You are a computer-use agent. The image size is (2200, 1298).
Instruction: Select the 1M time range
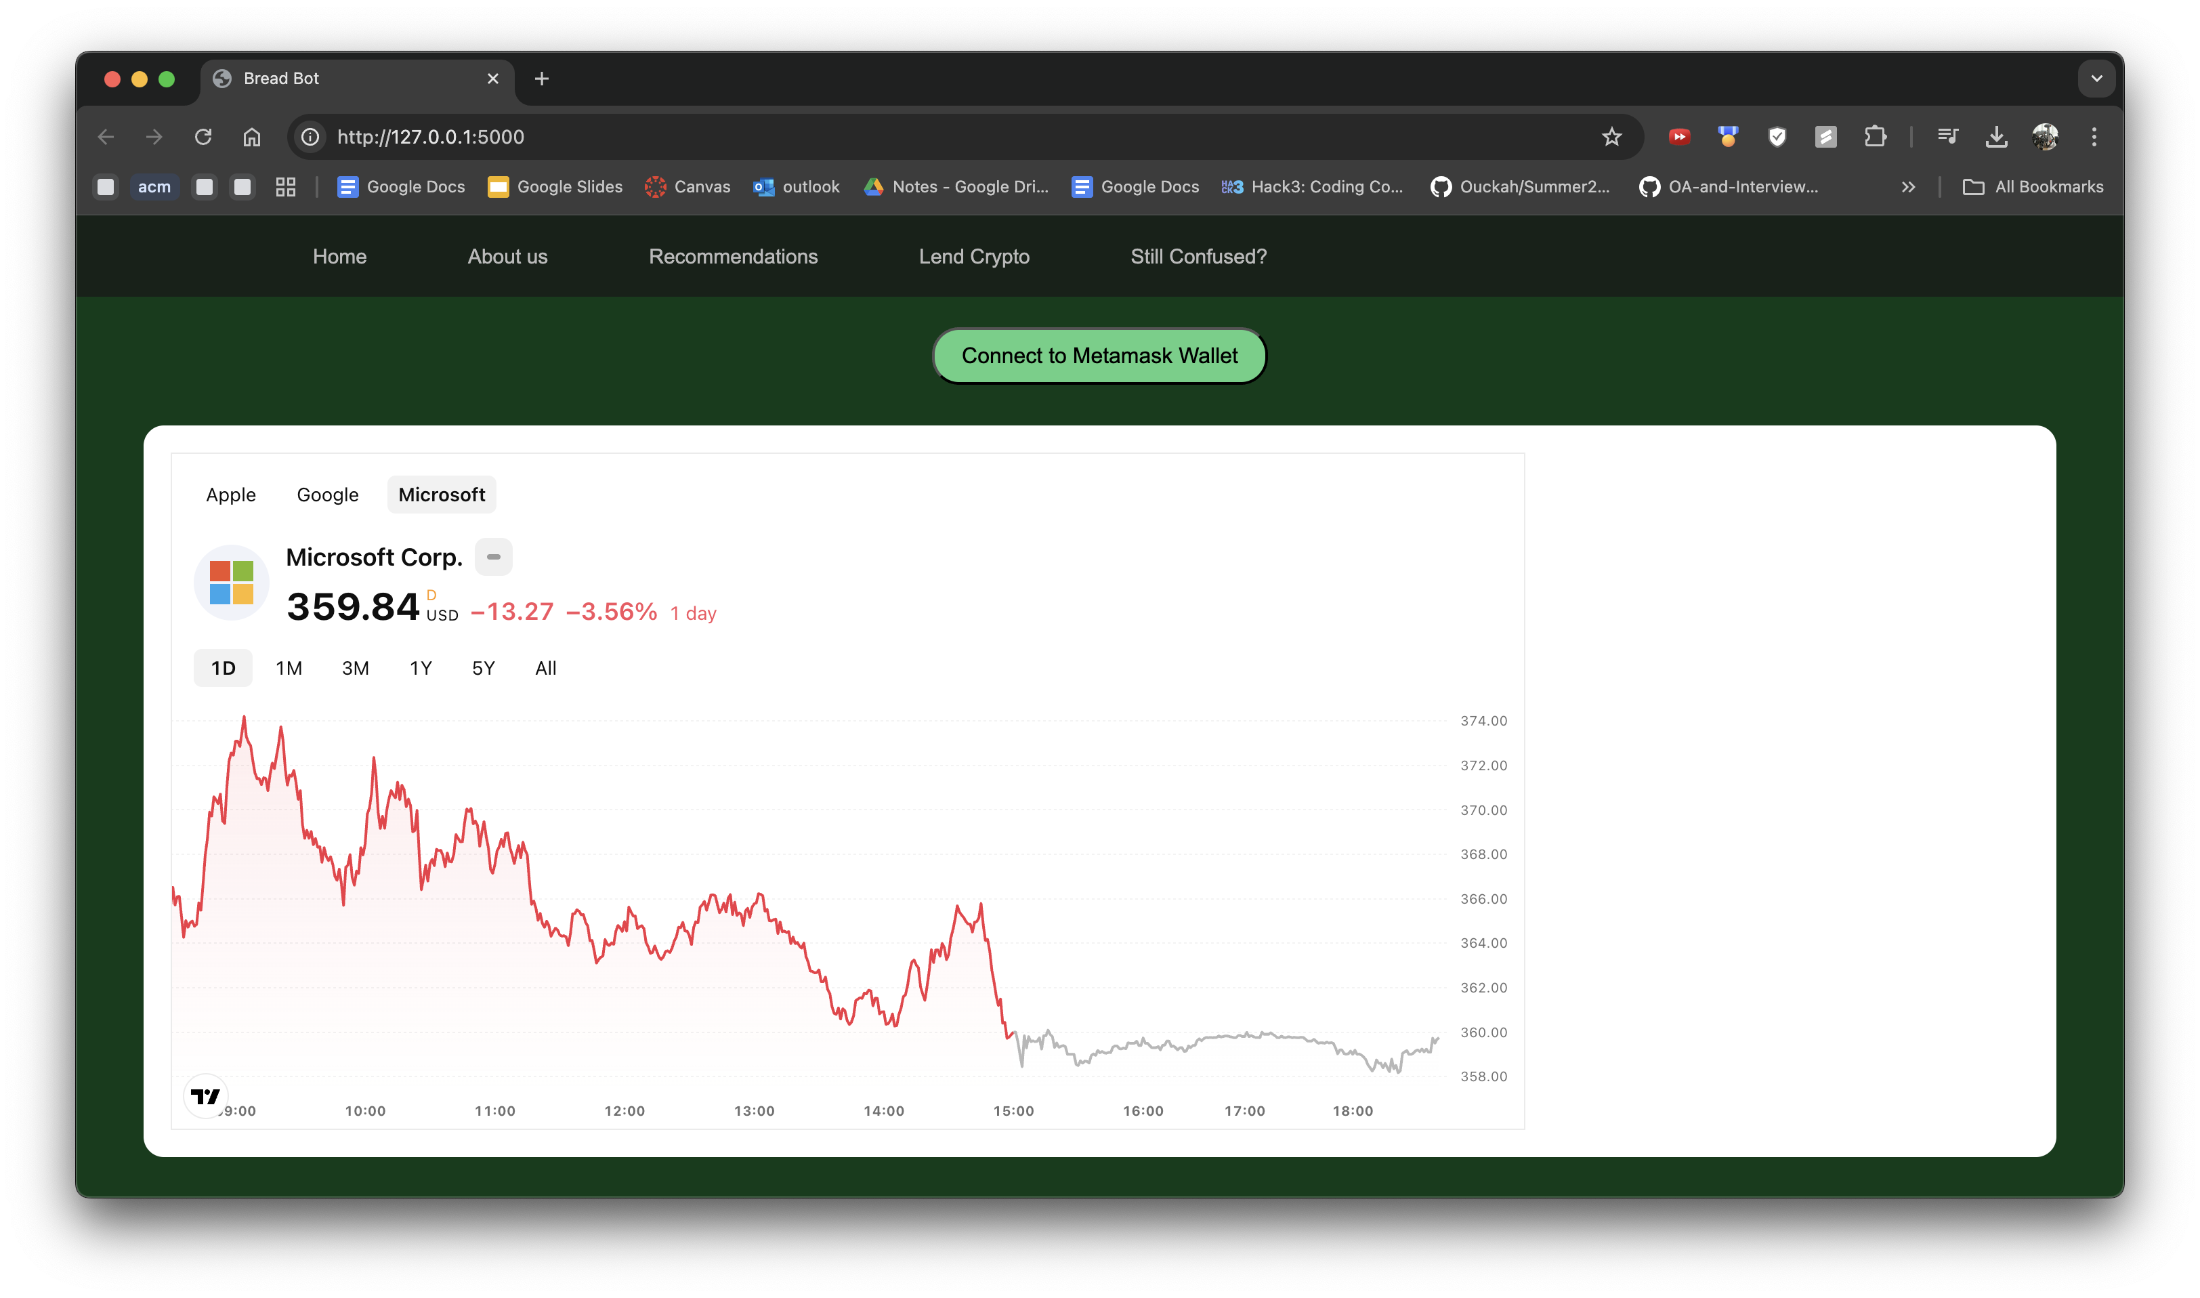(x=289, y=668)
